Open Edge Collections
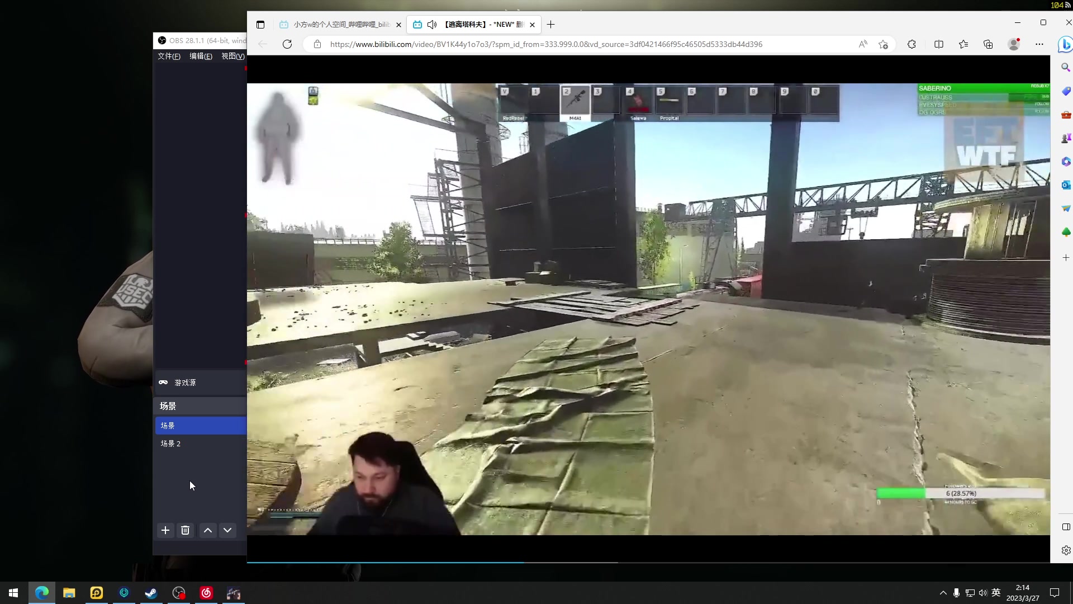Image resolution: width=1073 pixels, height=604 pixels. 988,44
